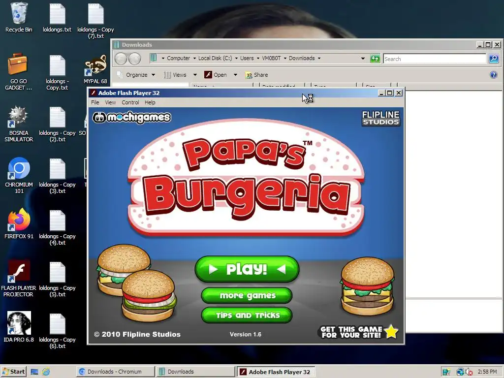Click the Share button in Downloads toolbar
The height and width of the screenshot is (378, 504).
pos(256,75)
